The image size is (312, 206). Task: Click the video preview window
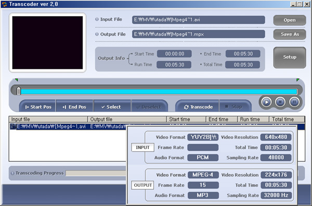tap(47, 43)
